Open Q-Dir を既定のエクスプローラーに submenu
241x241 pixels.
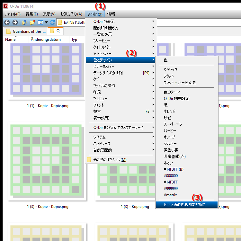(x=121, y=128)
